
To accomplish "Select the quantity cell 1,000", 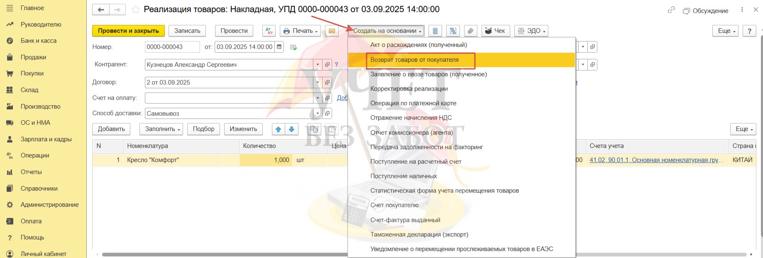I will coord(266,160).
